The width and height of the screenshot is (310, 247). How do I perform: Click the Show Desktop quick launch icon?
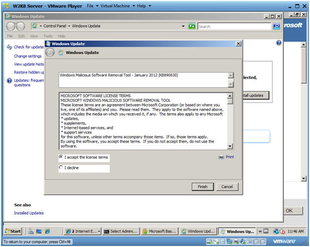pos(39,231)
